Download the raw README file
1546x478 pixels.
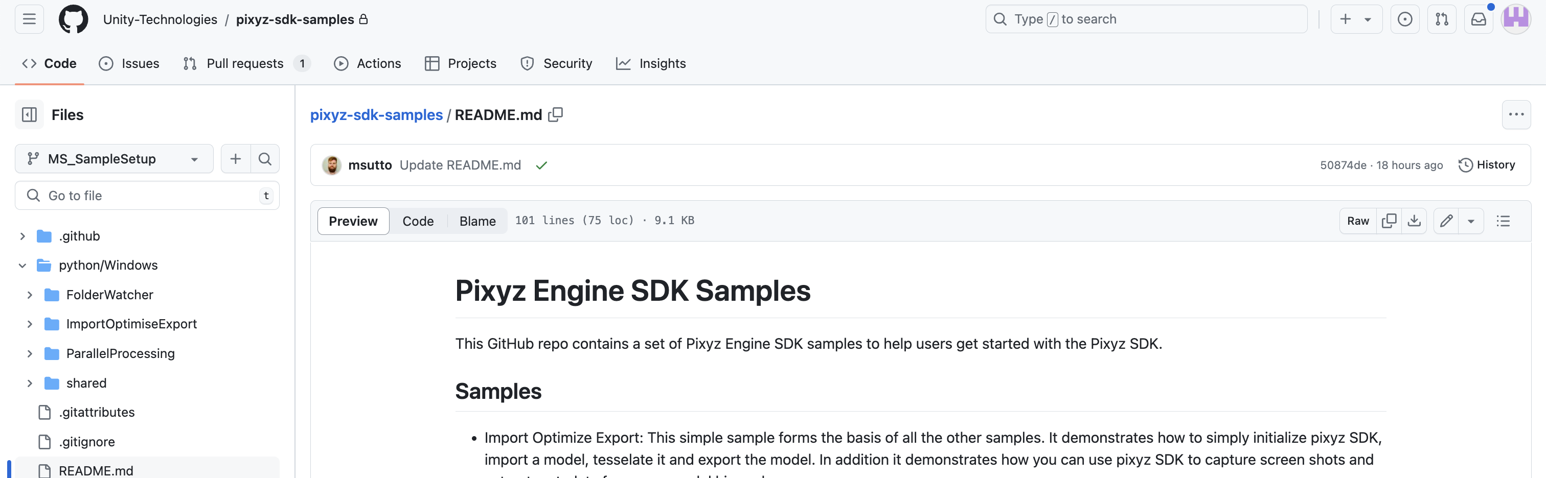coord(1414,221)
